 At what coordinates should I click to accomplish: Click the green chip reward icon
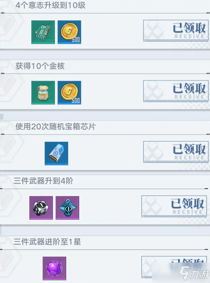(x=43, y=32)
